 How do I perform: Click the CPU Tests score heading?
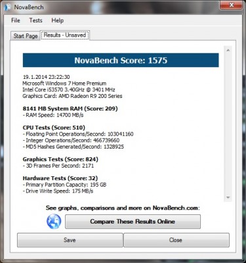[x=54, y=128]
